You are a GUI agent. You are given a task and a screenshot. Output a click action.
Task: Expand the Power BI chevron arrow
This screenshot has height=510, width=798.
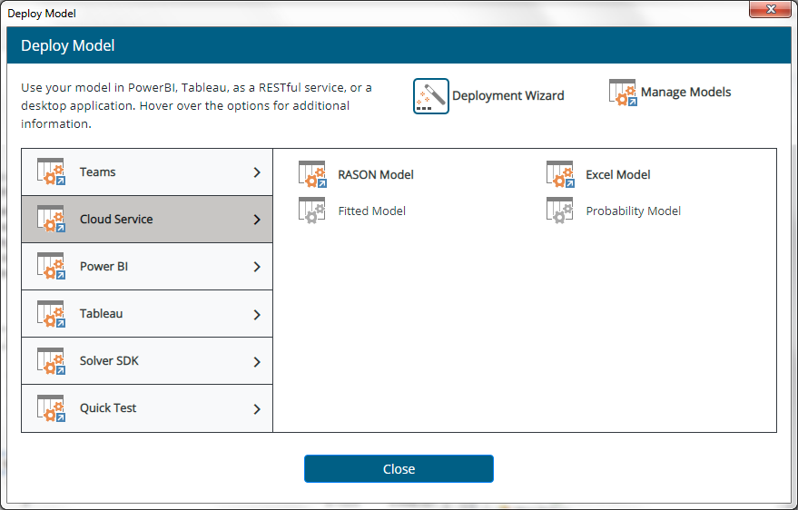tap(257, 267)
